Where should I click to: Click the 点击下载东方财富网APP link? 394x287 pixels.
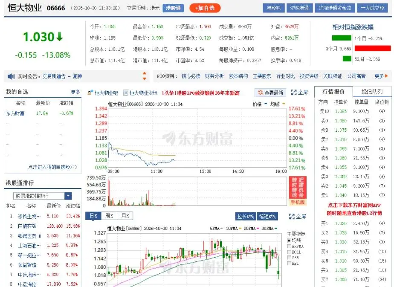pyautogui.click(x=354, y=205)
